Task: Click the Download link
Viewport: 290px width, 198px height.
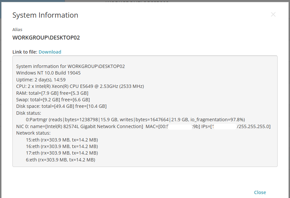Action: pos(50,52)
